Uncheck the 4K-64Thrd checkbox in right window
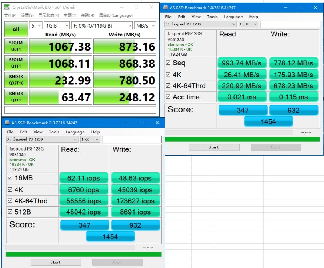The image size is (324, 268). pos(168,86)
